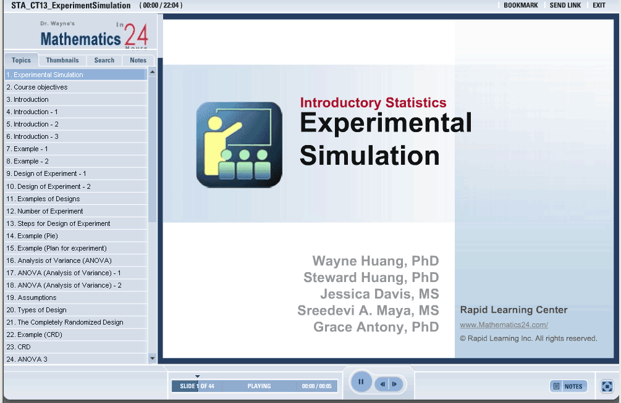Exit the presentation via EXIT
Viewport: 621px width, 403px height.
point(599,6)
